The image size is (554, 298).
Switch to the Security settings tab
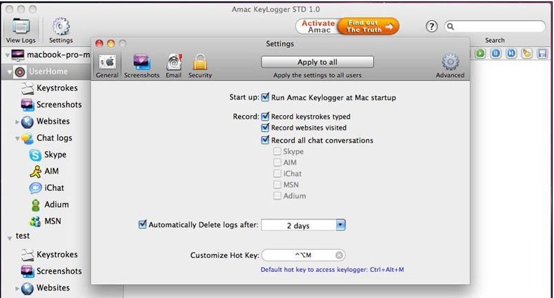pos(200,66)
